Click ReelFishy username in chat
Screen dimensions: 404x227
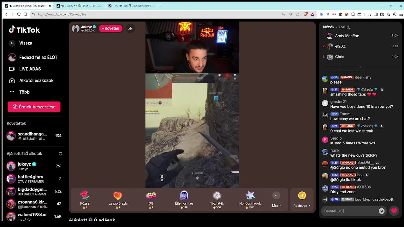pos(363,78)
